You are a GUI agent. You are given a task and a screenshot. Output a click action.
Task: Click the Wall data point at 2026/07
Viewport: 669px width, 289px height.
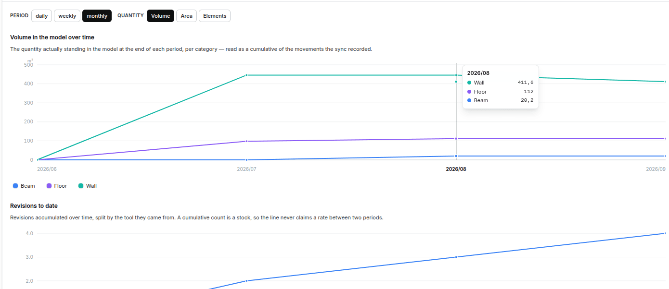pos(246,75)
